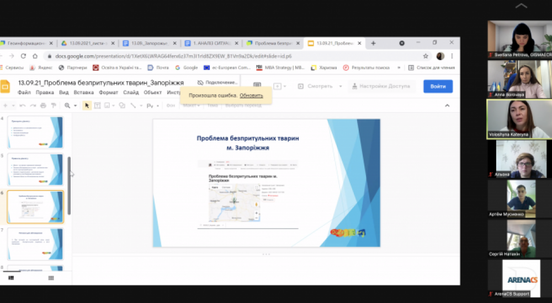This screenshot has width=552, height=303.
Task: Click the presentation title text field
Action: 101,83
